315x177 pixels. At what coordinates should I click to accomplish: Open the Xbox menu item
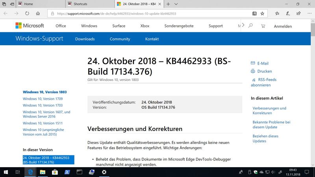click(145, 26)
